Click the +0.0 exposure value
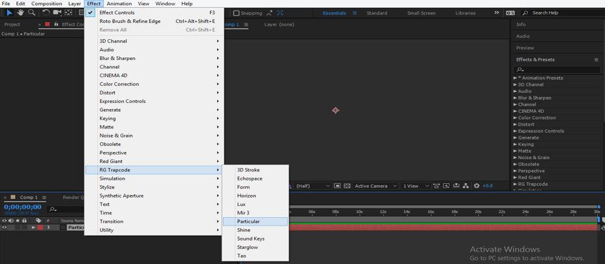The width and height of the screenshot is (605, 264). coord(488,186)
